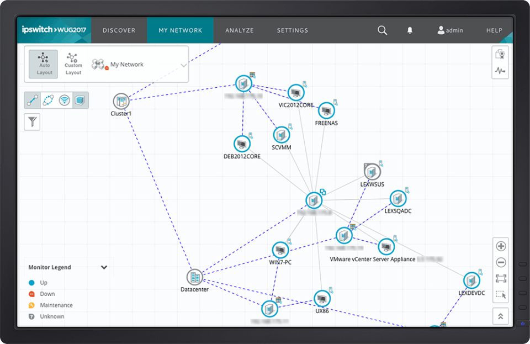Select the Custom Layout button
Image resolution: width=530 pixels, height=344 pixels.
point(73,64)
